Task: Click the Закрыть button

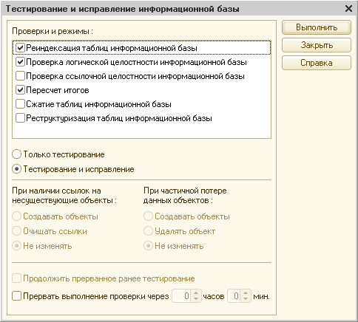Action: (317, 45)
